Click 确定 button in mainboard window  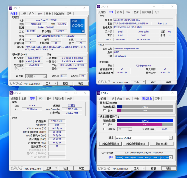click(x=169, y=82)
